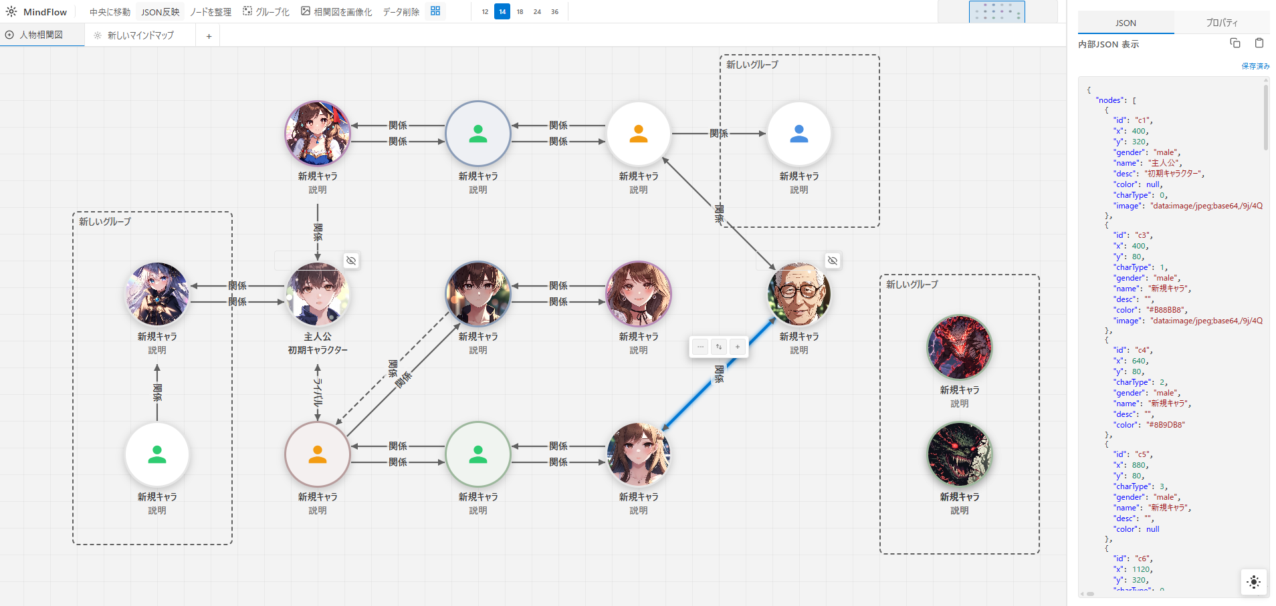Toggle light/dark theme sun button

[x=1254, y=581]
